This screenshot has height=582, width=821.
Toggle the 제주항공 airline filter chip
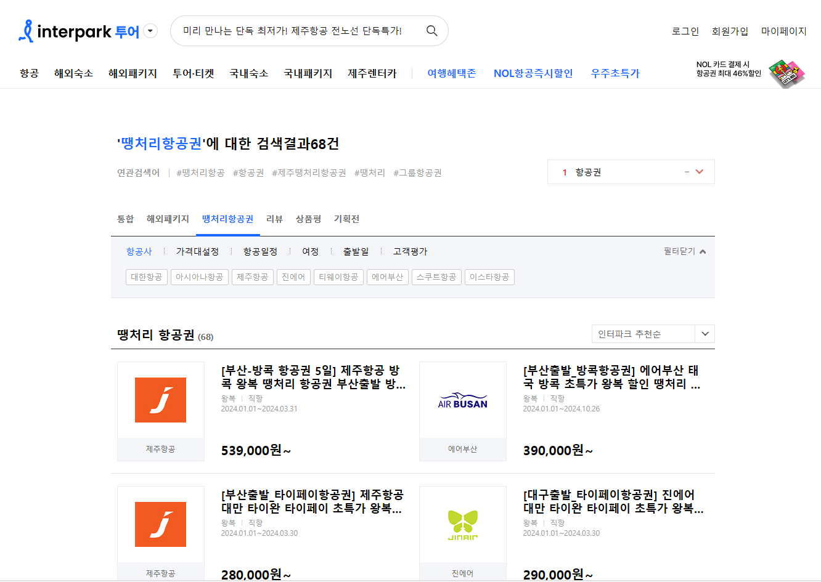(x=252, y=277)
